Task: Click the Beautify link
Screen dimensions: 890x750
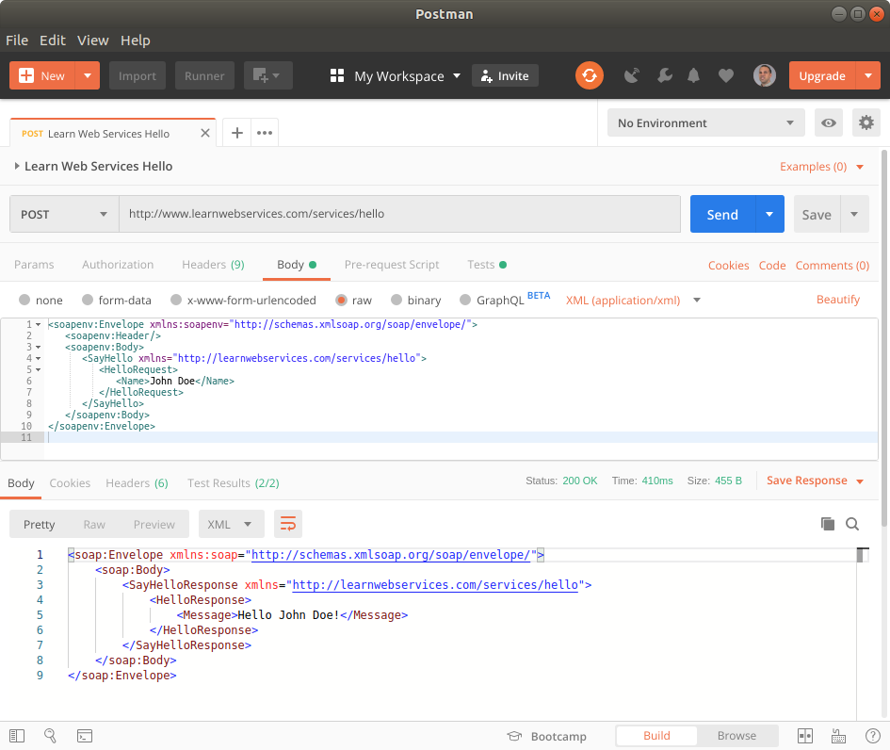Action: tap(838, 300)
